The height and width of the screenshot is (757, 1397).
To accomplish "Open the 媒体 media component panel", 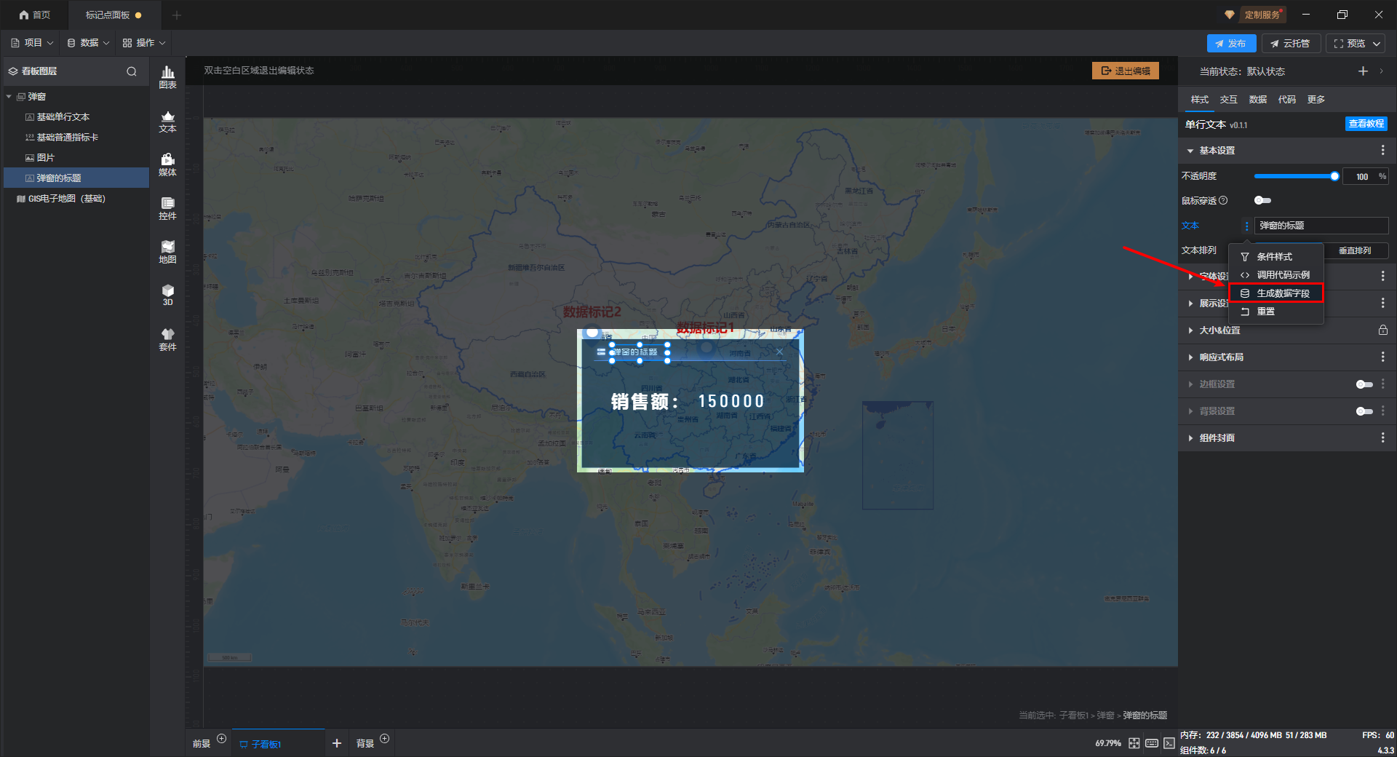I will [167, 165].
